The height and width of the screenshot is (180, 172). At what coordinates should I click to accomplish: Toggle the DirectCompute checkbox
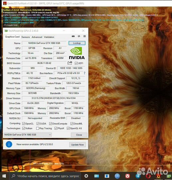pyautogui.click(x=51, y=124)
